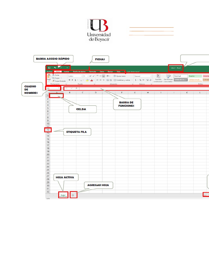Viewport: 209px width, 278px height.
Task: Apply the Celda de co... cell style
Action: (x=181, y=80)
